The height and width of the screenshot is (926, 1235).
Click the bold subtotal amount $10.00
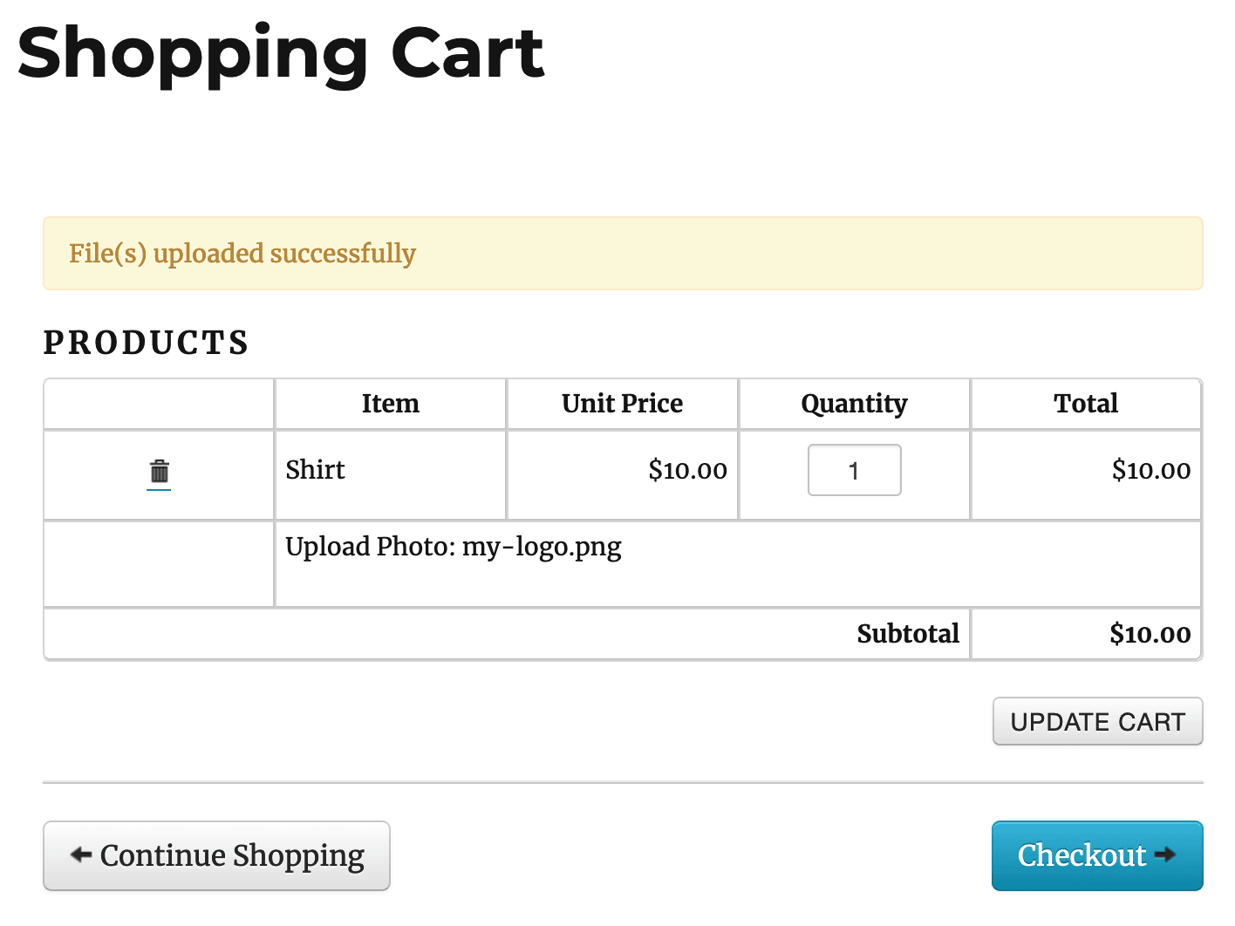click(x=1150, y=634)
